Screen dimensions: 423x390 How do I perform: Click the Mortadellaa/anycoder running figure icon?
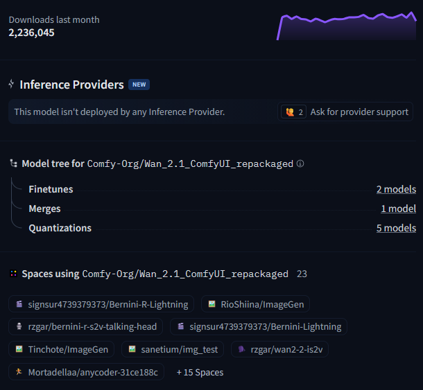click(19, 372)
